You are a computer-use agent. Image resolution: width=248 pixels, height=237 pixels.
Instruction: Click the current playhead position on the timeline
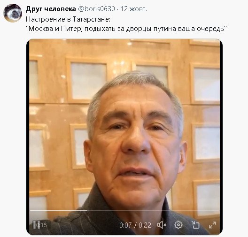pos(87,211)
